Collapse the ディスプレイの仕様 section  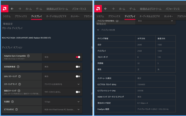coord(98,30)
